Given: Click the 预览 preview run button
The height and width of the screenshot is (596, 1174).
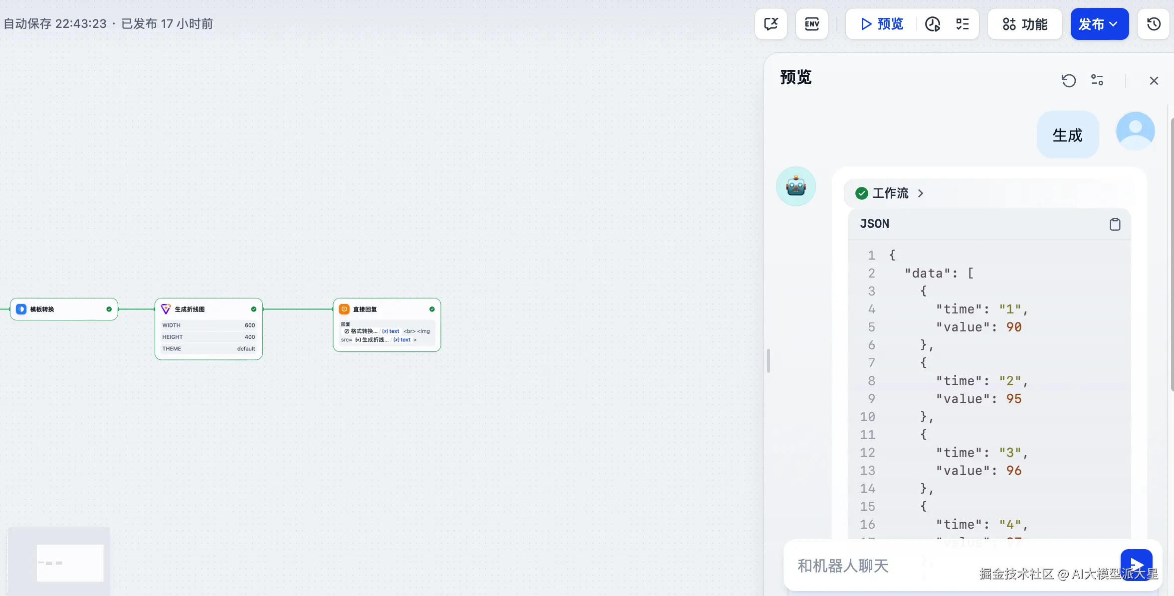Looking at the screenshot, I should click(882, 24).
